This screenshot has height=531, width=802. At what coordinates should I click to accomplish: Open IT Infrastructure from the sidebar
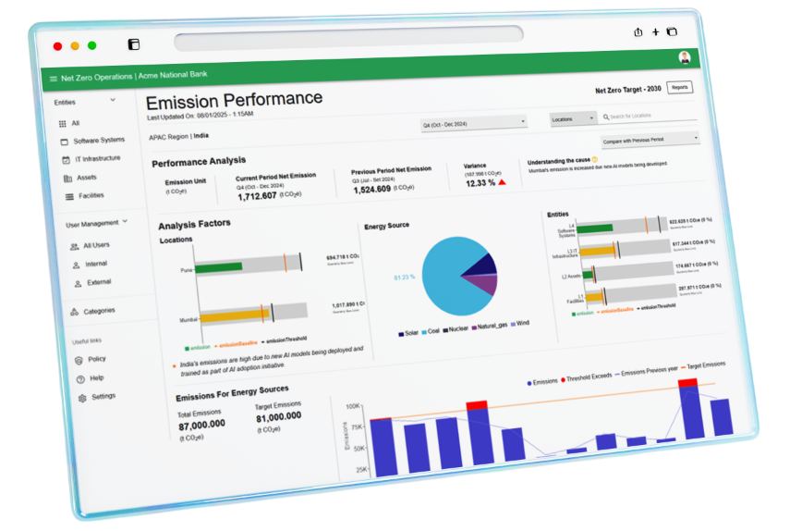coord(96,159)
